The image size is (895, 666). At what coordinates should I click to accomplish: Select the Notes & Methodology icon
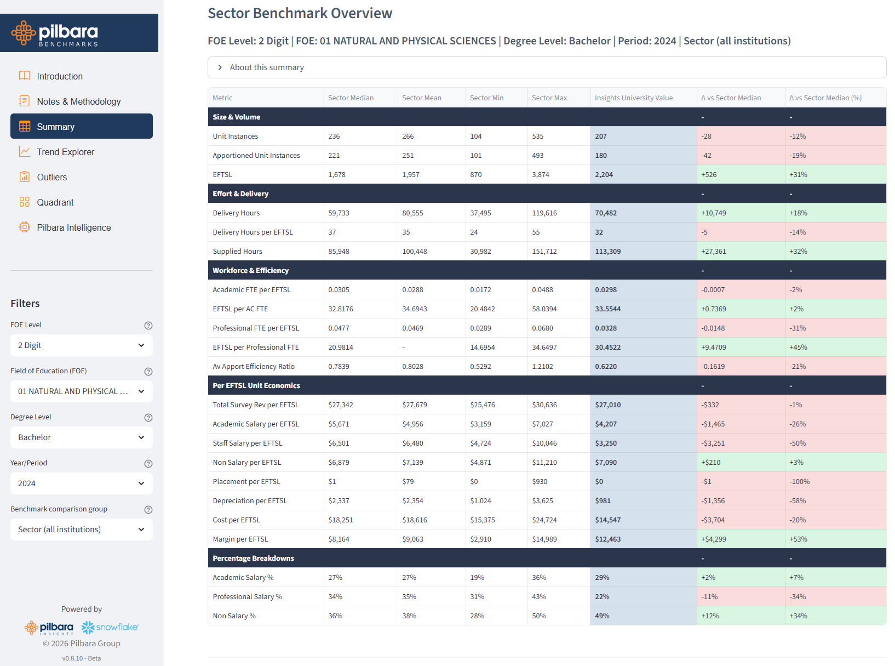pyautogui.click(x=24, y=101)
